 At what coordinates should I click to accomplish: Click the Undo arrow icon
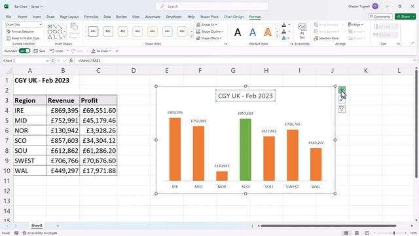pos(52,51)
